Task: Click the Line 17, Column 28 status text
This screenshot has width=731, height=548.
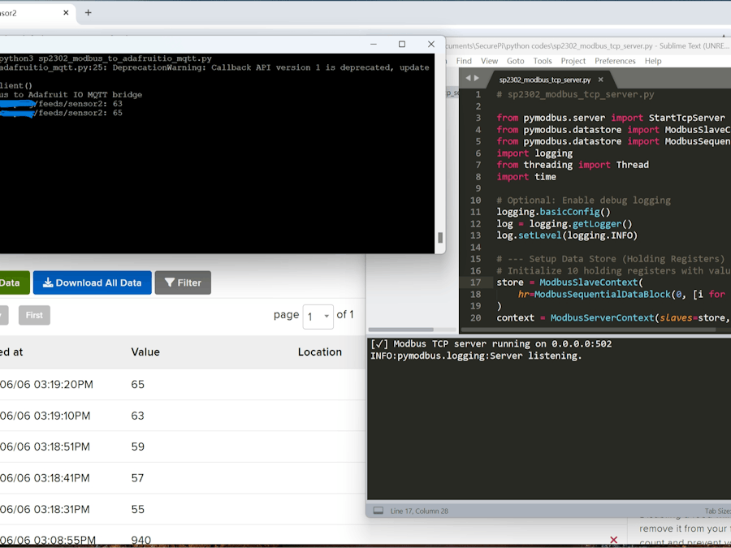Action: point(419,511)
